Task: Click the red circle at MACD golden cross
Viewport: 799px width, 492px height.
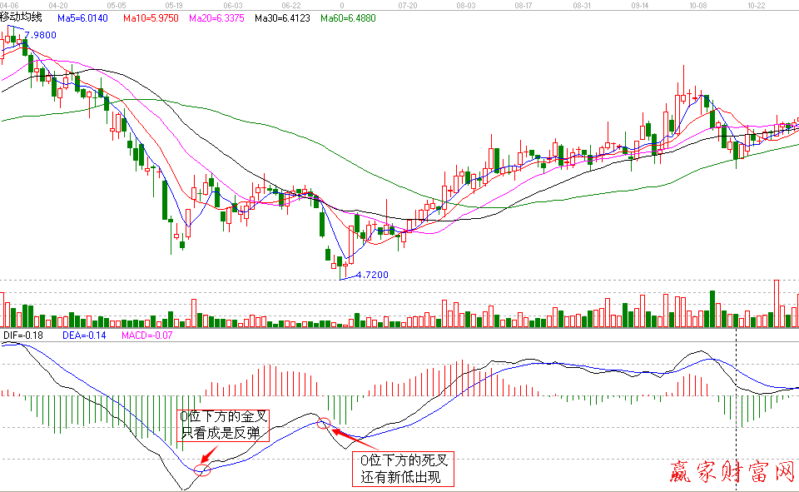Action: pyautogui.click(x=201, y=469)
